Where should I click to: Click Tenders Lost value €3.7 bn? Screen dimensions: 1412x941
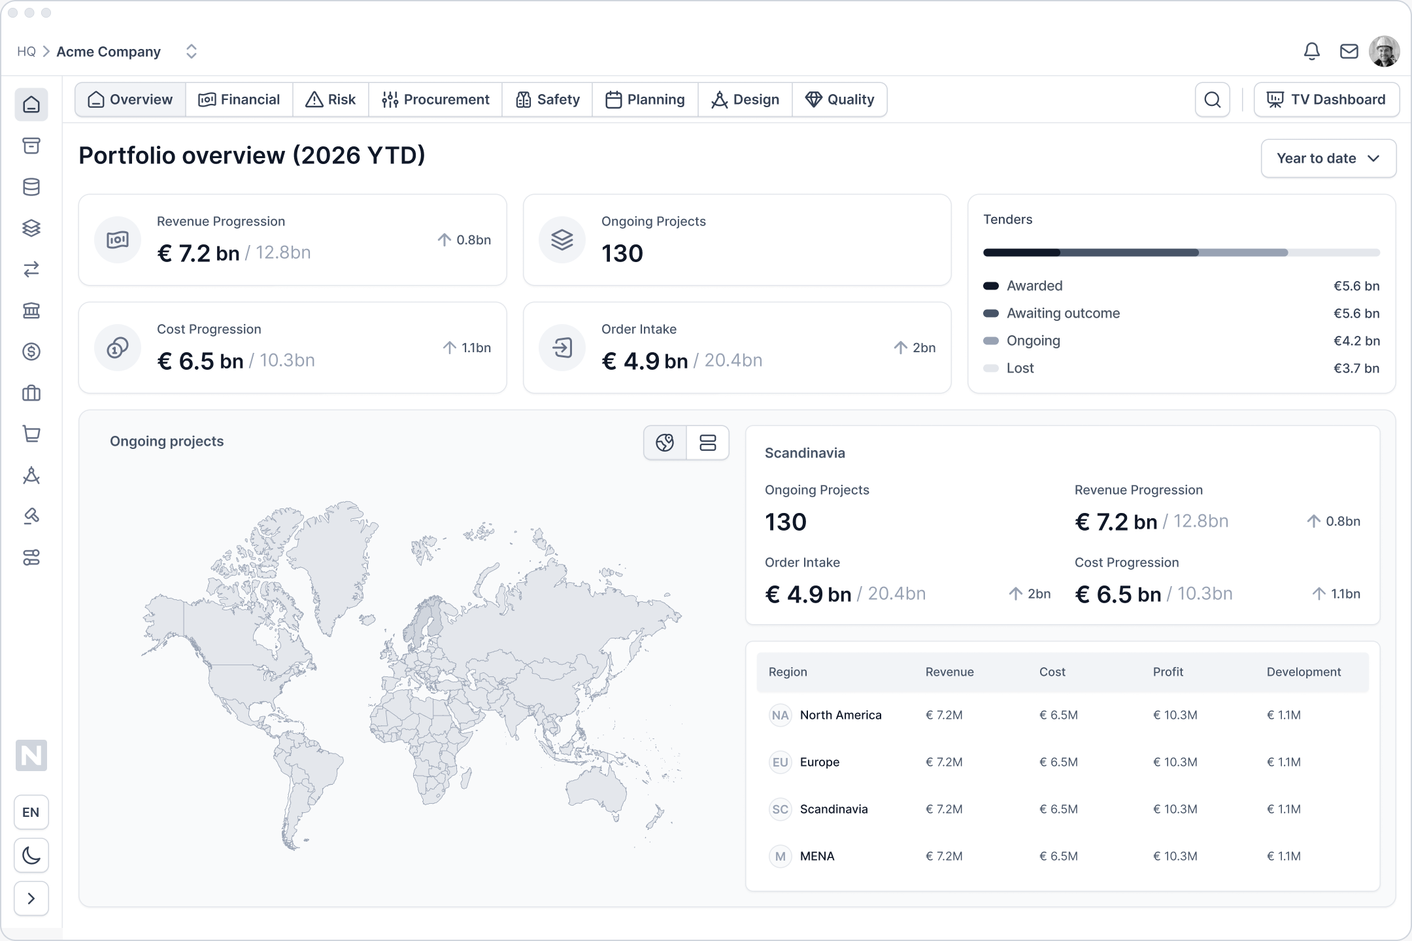coord(1356,368)
